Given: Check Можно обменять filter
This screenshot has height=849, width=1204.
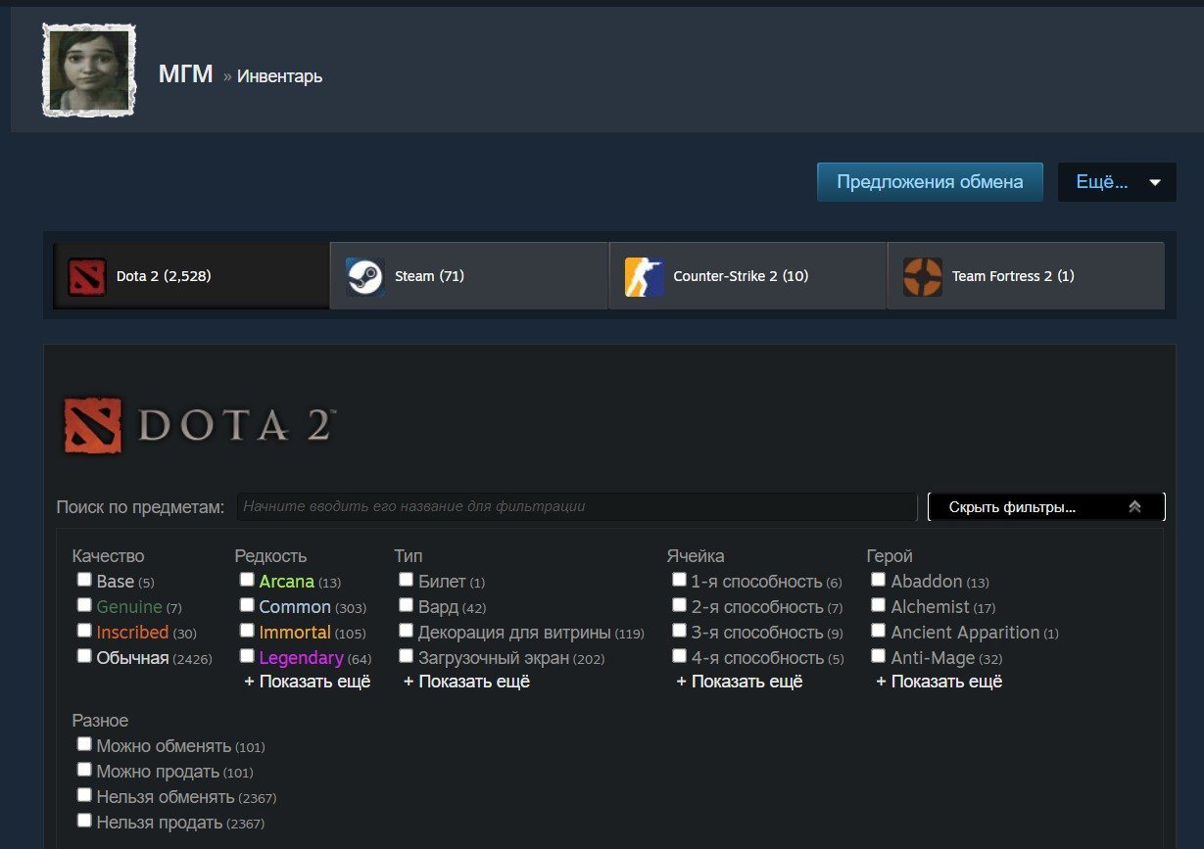Looking at the screenshot, I should [x=85, y=744].
